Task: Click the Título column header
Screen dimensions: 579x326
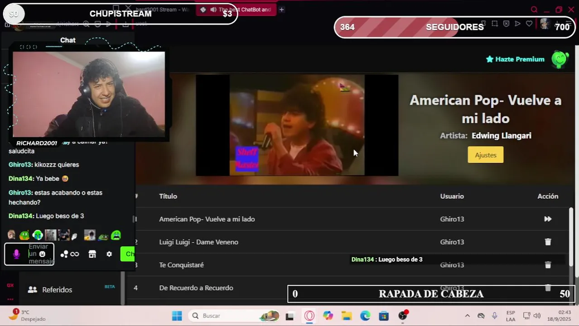Action: [168, 196]
